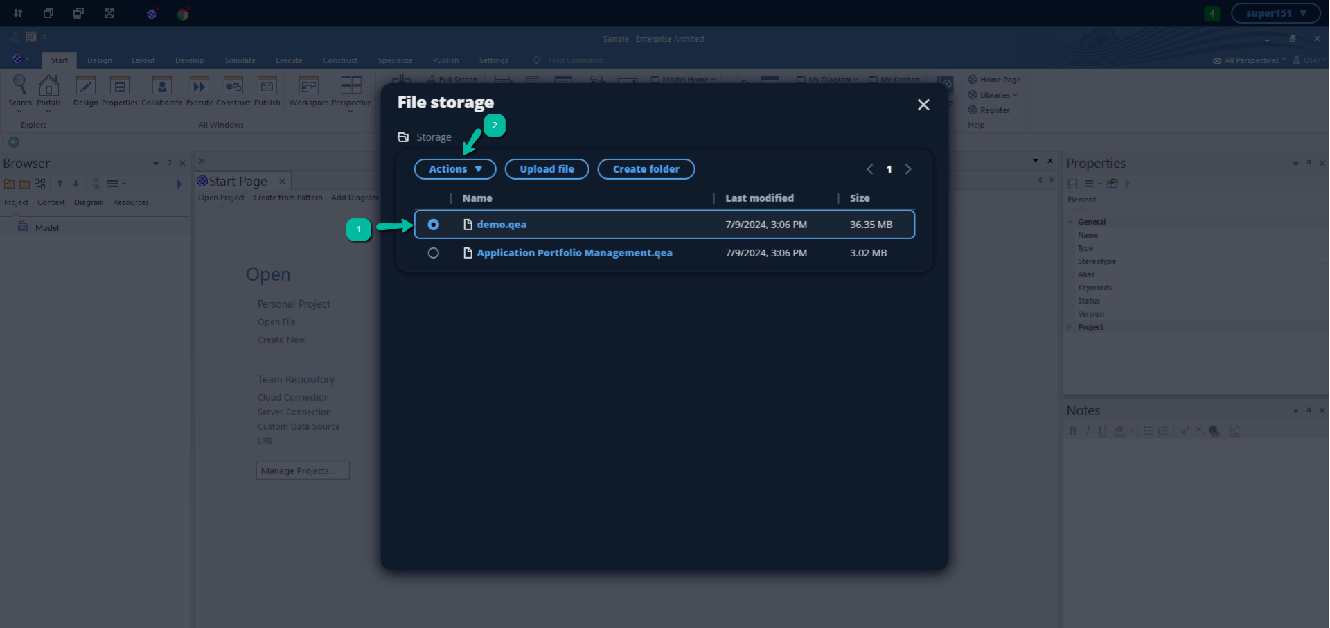Switch to the Resources tab in Browser

[x=131, y=202]
